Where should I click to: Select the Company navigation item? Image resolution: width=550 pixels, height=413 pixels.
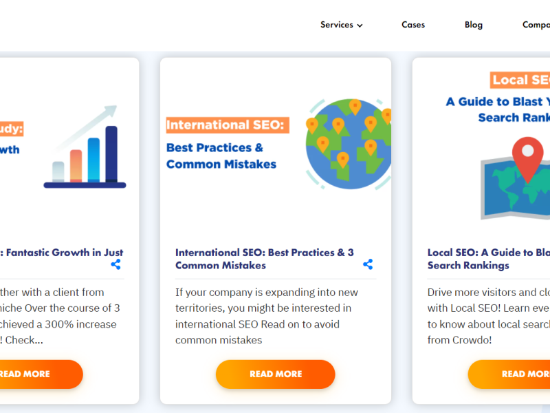click(x=536, y=25)
